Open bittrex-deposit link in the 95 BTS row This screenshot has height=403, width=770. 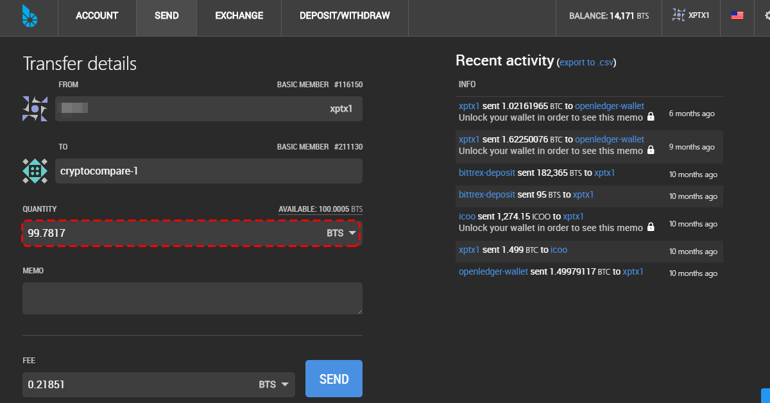(487, 194)
